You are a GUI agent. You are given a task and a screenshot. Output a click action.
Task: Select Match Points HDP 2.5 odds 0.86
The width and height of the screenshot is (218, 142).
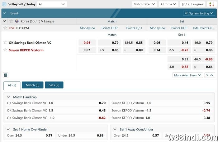(x=109, y=50)
